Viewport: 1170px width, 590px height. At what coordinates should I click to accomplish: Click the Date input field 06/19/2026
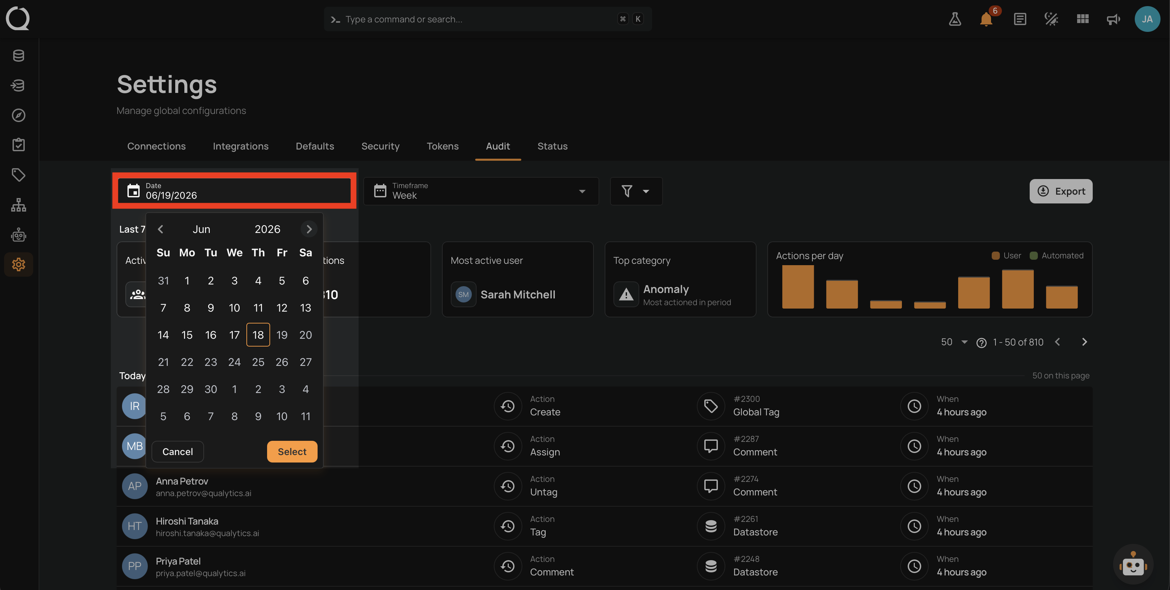234,191
